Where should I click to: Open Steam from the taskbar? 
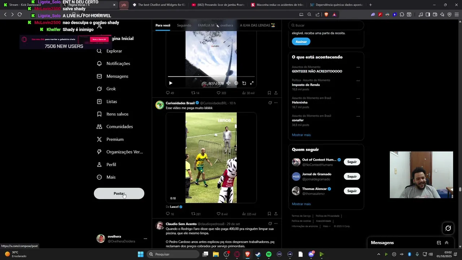pyautogui.click(x=258, y=254)
